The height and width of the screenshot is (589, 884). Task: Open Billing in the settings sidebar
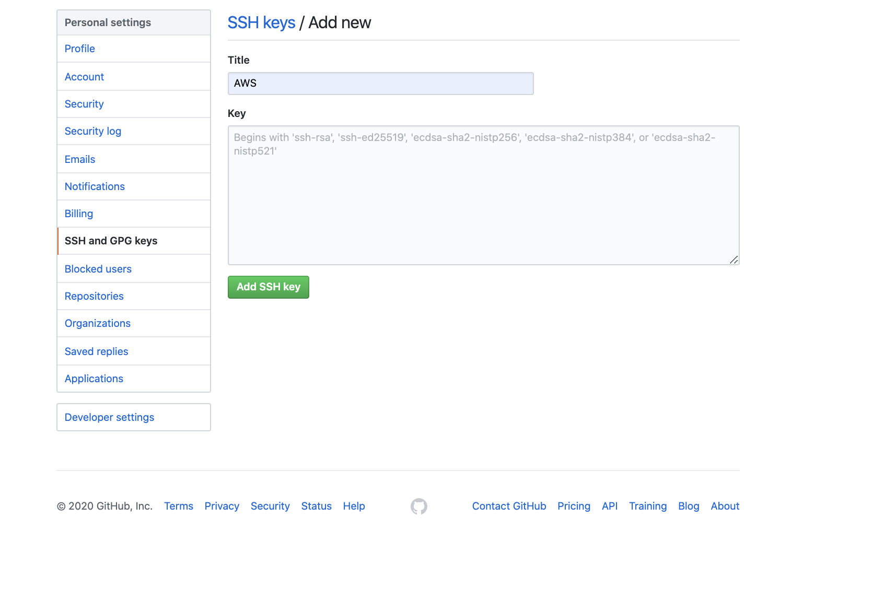[79, 214]
